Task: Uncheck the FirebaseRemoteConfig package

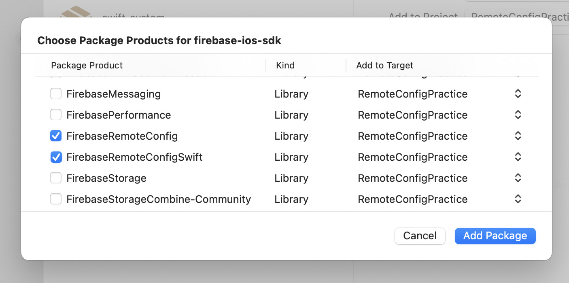Action: 56,136
